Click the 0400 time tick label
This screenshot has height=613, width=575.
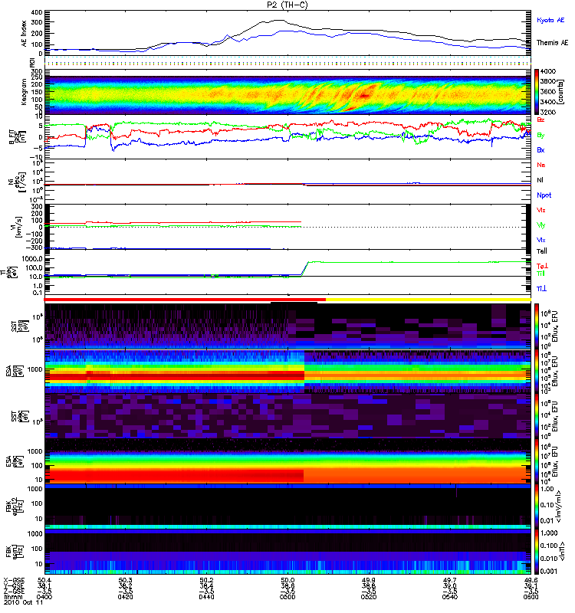(44, 597)
